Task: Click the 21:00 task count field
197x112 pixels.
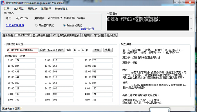Action: tap(63, 83)
